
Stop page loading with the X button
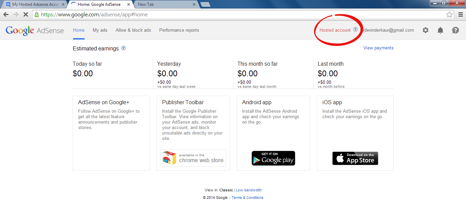coord(26,15)
